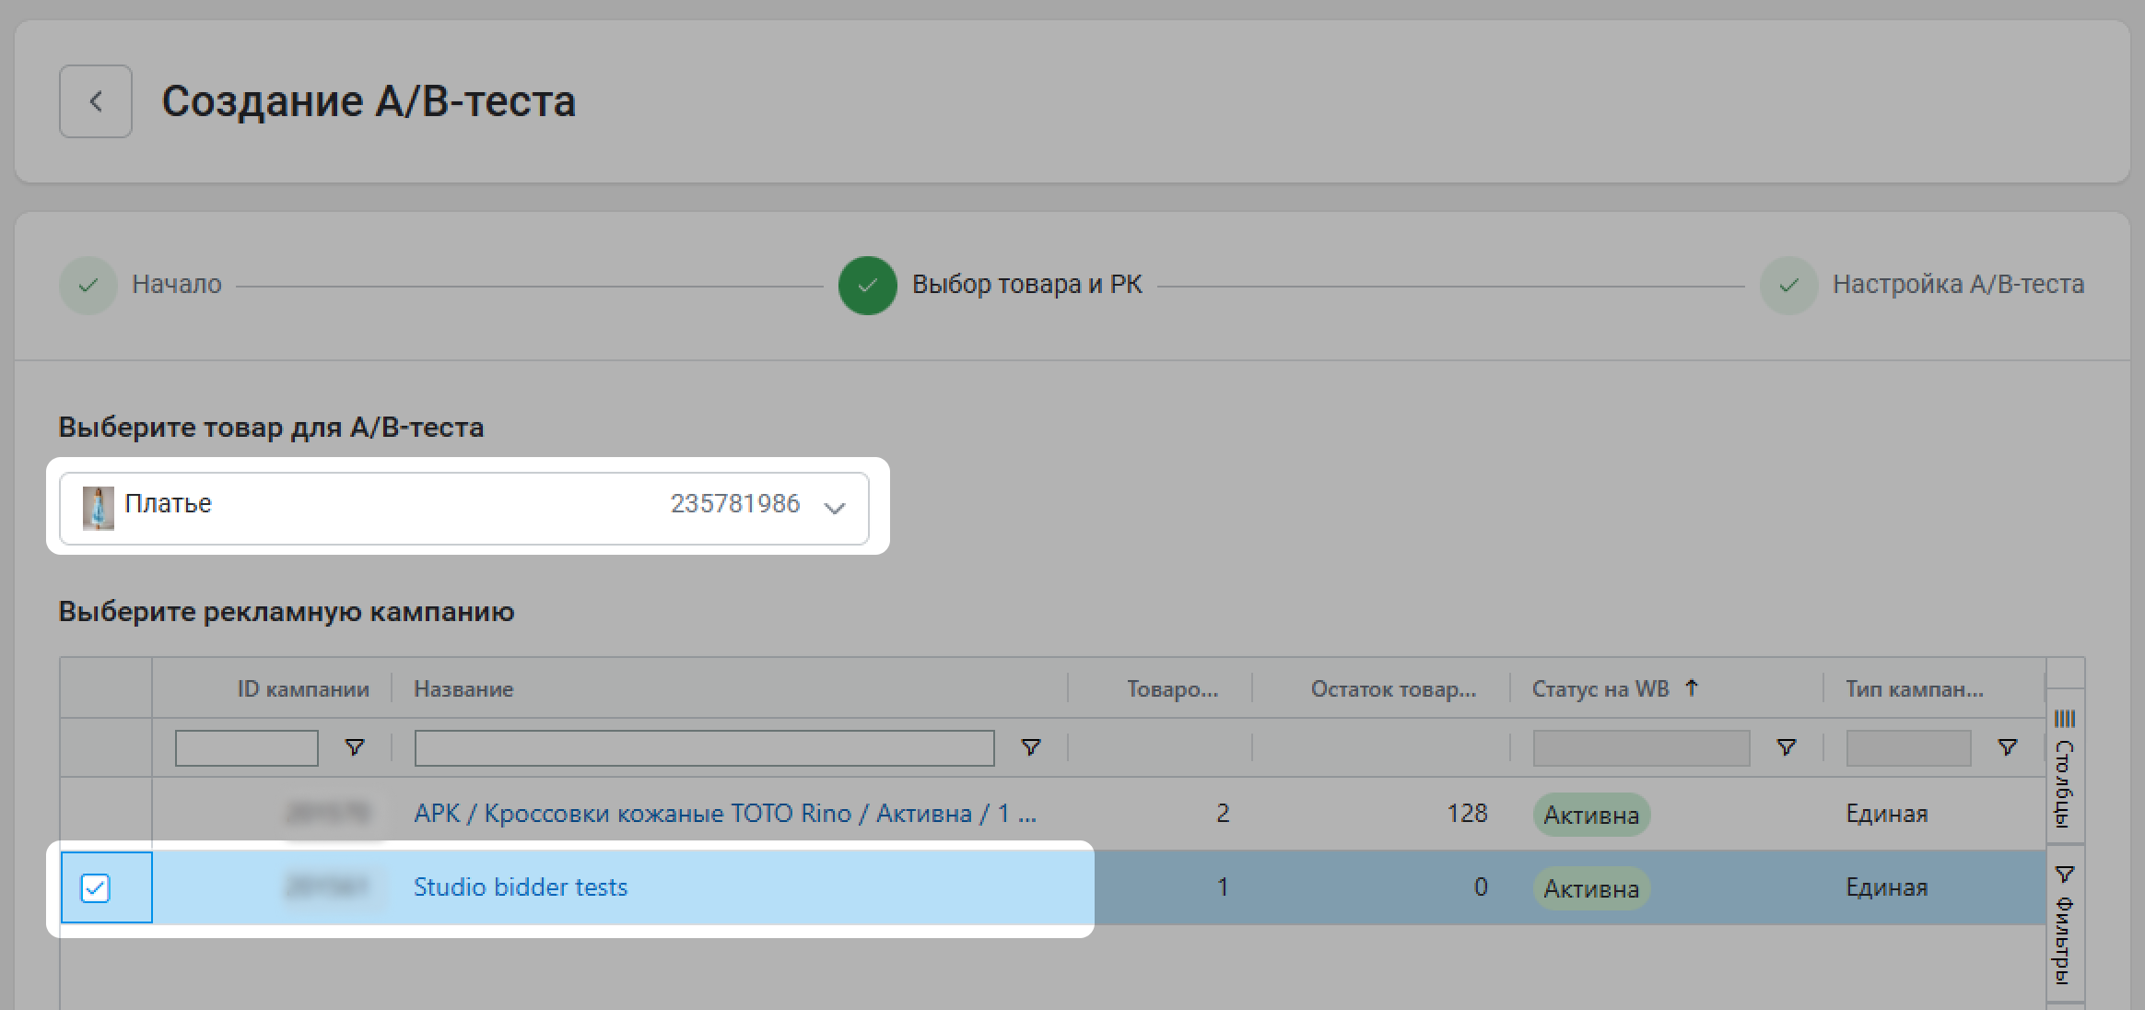Click the Название filter text field

[x=704, y=747]
